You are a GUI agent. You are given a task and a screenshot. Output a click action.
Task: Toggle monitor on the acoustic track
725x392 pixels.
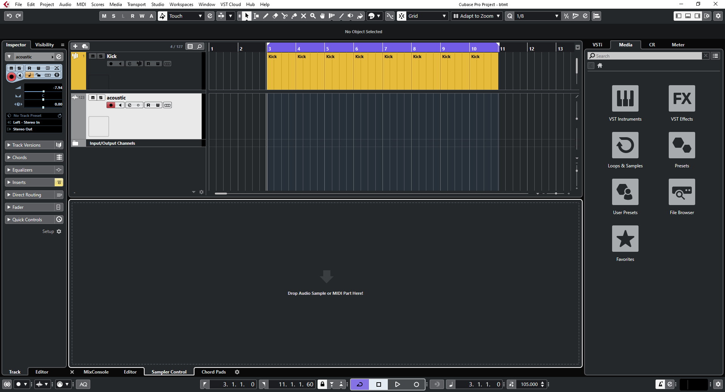point(120,105)
